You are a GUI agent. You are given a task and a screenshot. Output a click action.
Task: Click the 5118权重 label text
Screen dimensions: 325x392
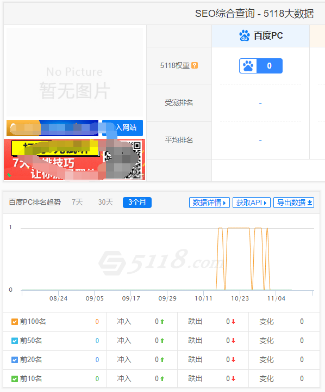175,65
